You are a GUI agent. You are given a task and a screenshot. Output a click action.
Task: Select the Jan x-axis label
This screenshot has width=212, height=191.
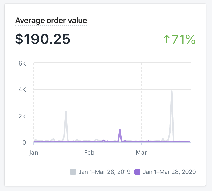tap(34, 153)
